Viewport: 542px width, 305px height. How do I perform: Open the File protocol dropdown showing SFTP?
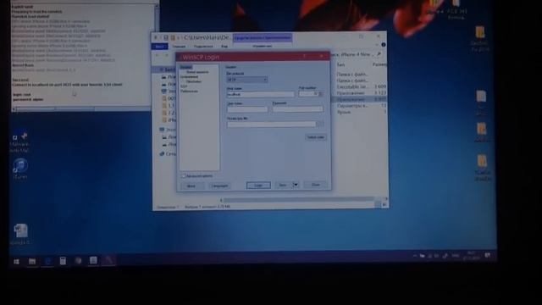247,80
